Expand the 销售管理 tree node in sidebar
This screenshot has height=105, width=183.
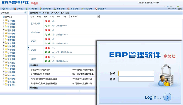(x=3, y=36)
